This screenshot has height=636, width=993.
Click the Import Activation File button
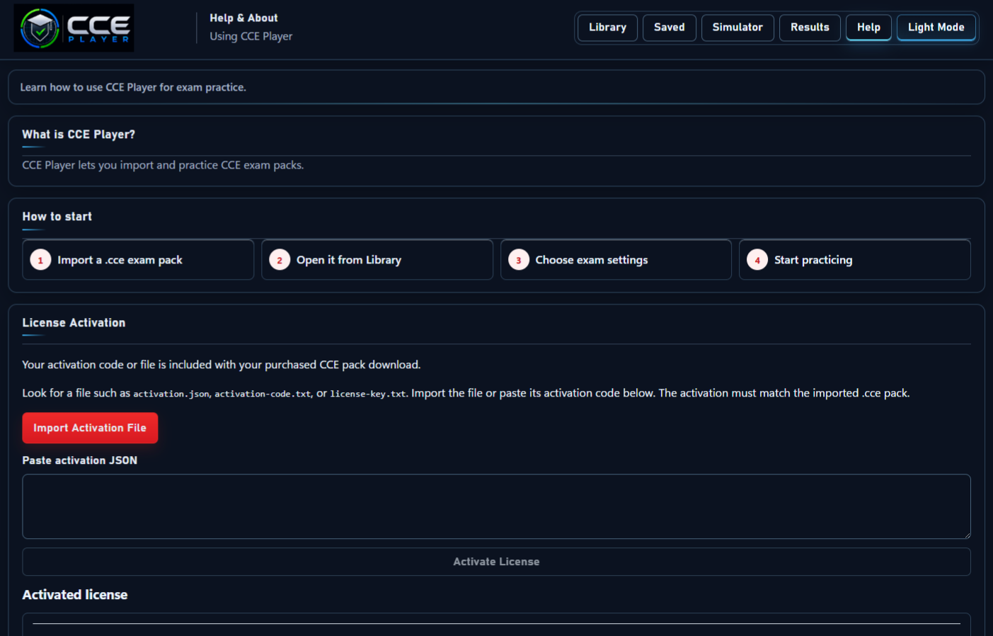(90, 428)
